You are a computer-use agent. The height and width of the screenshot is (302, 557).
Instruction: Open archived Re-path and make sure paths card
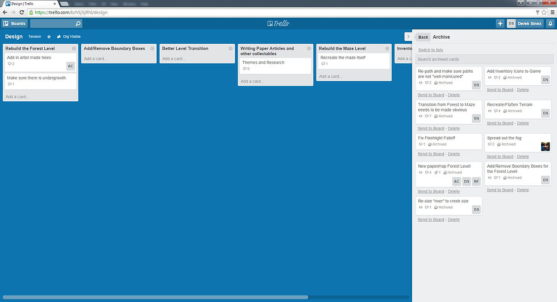click(448, 78)
